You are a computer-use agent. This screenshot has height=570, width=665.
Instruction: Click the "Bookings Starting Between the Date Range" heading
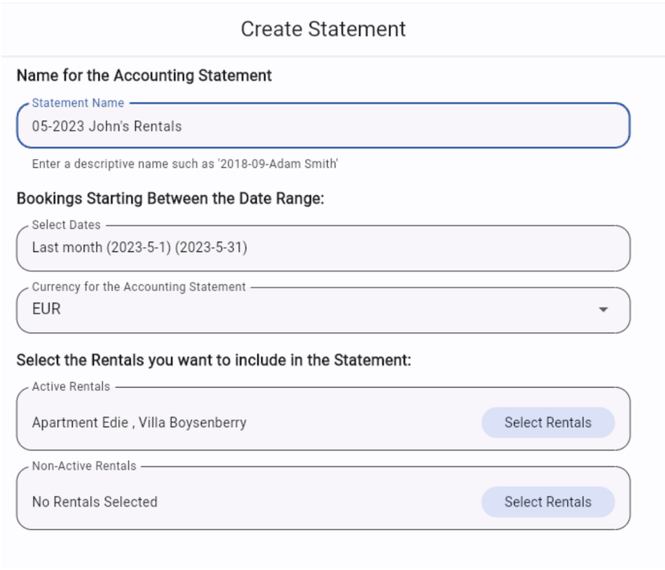[169, 198]
